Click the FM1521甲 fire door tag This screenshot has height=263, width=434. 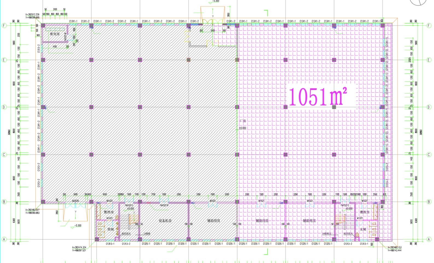[164, 205]
